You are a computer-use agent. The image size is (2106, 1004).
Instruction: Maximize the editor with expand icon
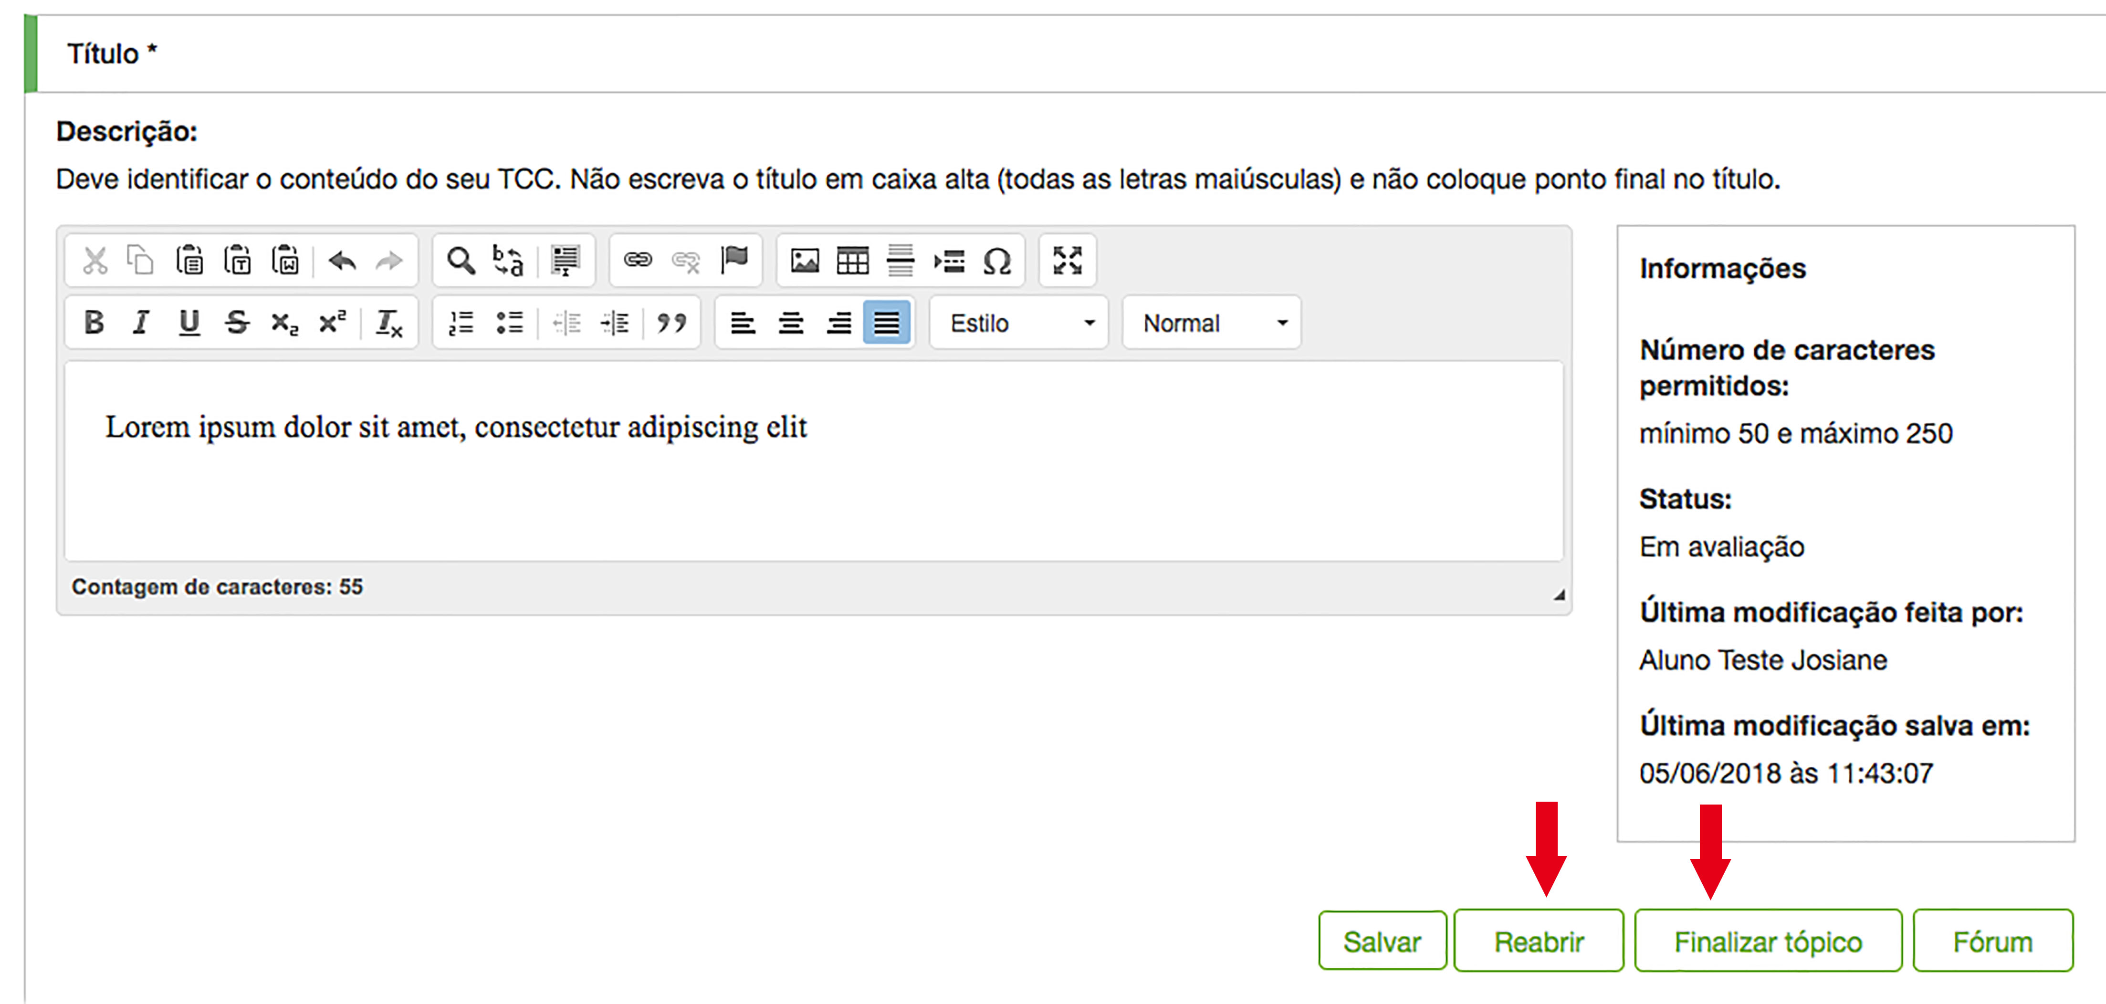[1067, 261]
